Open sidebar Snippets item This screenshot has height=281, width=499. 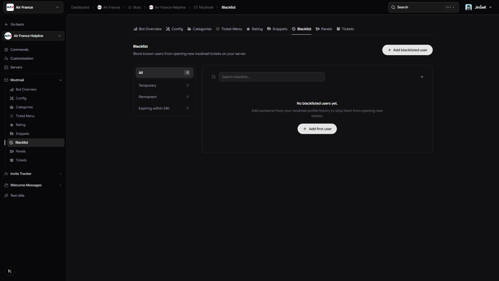pos(36,134)
